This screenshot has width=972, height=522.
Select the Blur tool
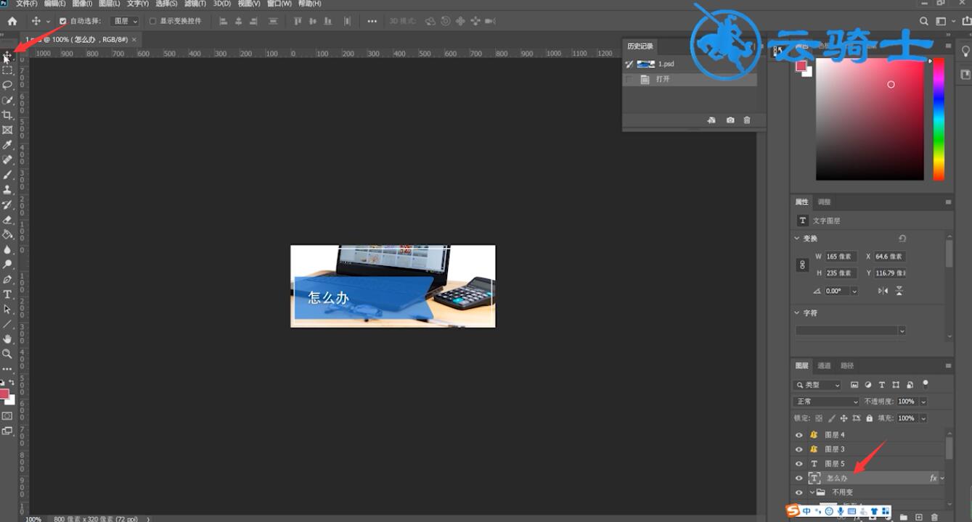tap(7, 249)
